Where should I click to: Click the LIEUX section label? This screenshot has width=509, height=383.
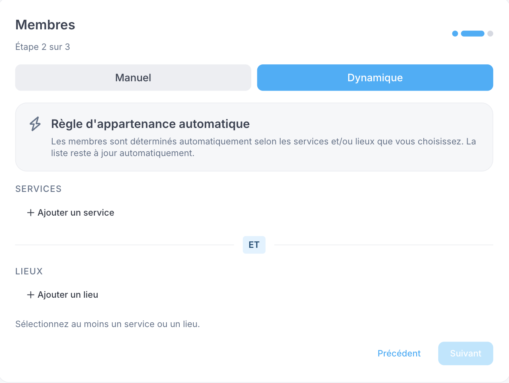coord(29,271)
